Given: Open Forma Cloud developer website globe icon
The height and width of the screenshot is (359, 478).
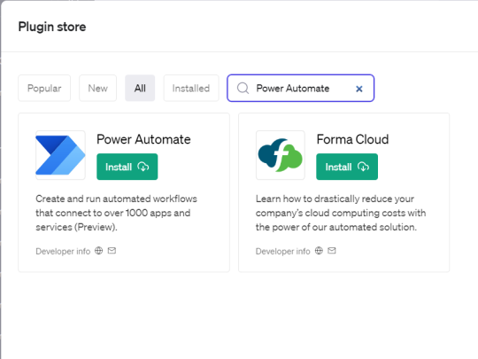Looking at the screenshot, I should (319, 251).
